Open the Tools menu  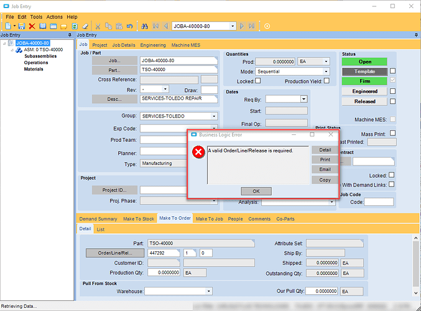coord(36,17)
